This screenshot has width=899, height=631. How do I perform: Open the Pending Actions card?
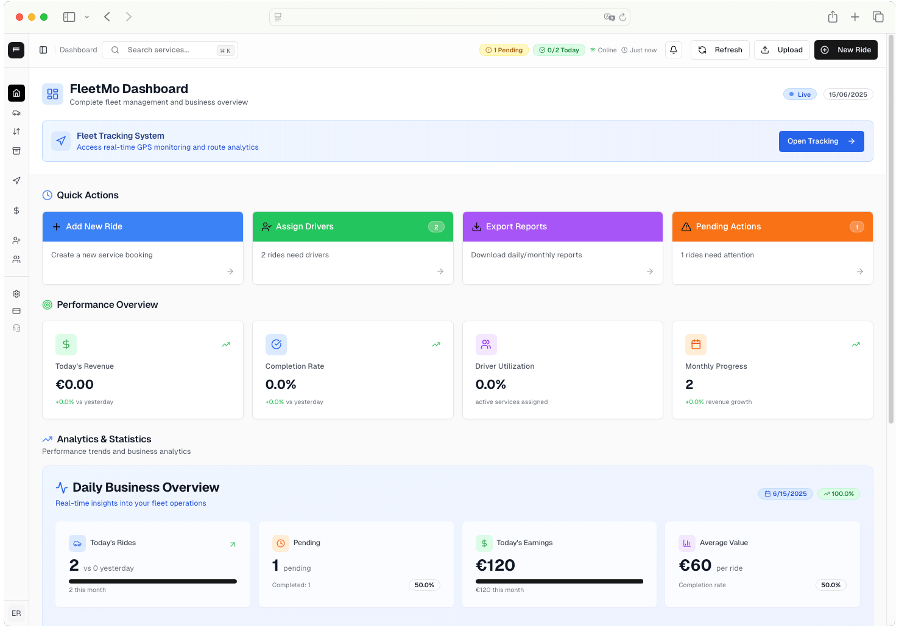(772, 248)
